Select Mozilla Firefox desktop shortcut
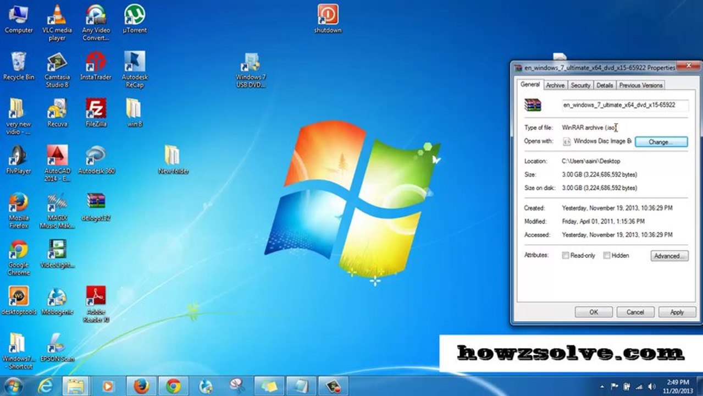The height and width of the screenshot is (396, 703). pyautogui.click(x=19, y=210)
